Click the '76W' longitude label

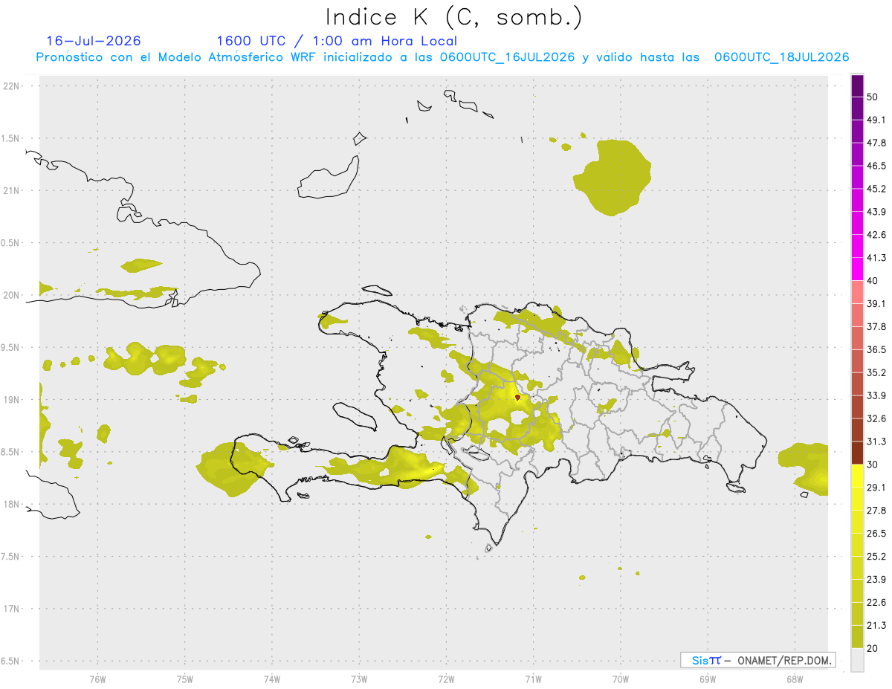(97, 679)
